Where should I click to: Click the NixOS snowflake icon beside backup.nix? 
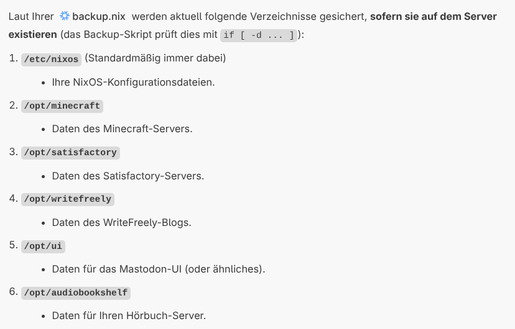(x=65, y=17)
